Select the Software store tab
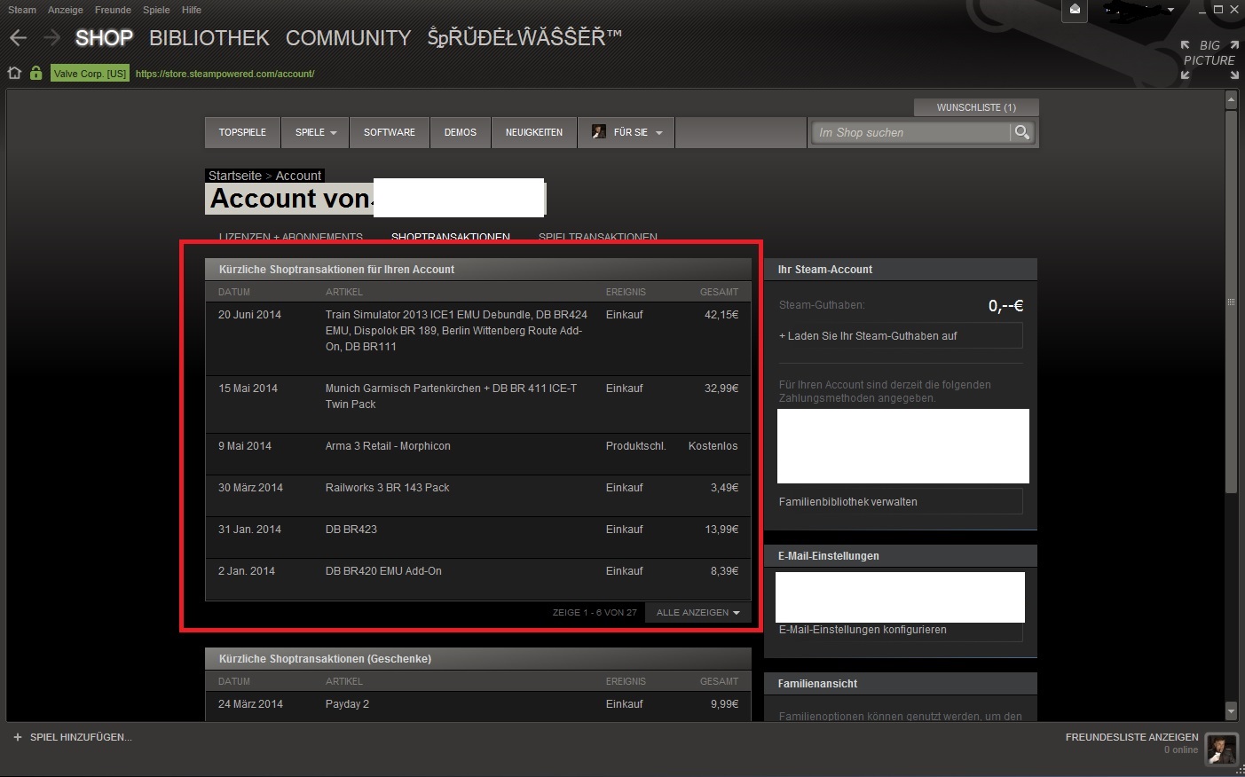Viewport: 1245px width, 777px height. click(x=390, y=132)
